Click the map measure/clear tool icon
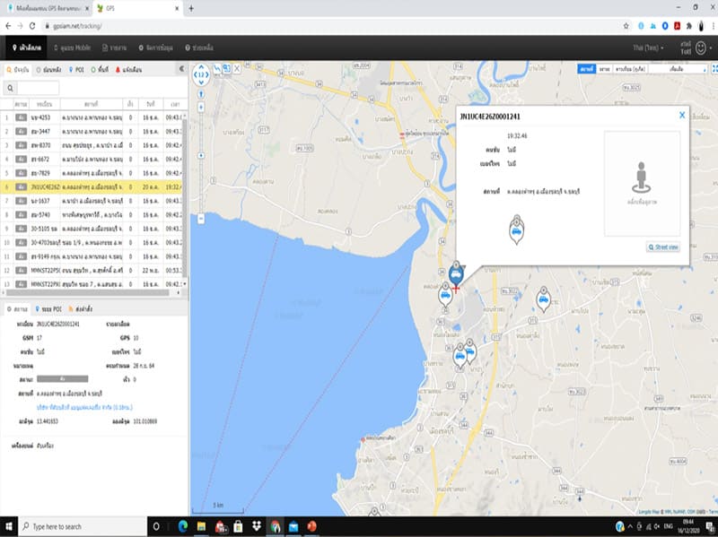Image resolution: width=718 pixels, height=537 pixels. (238, 68)
